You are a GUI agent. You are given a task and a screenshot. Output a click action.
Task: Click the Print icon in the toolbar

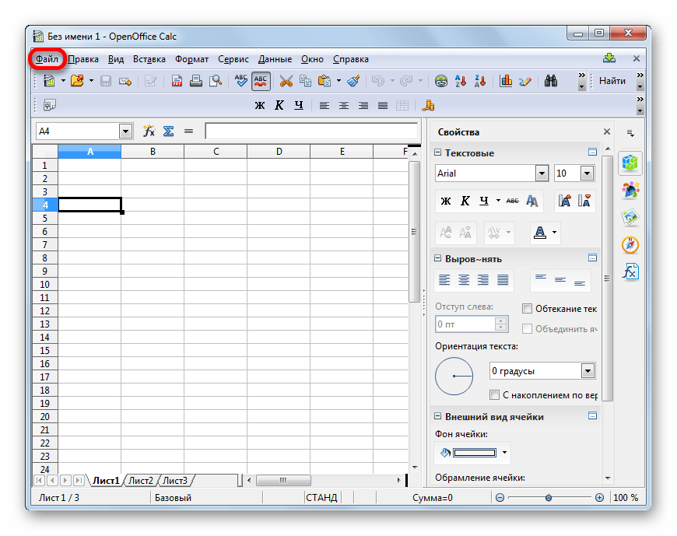click(196, 80)
